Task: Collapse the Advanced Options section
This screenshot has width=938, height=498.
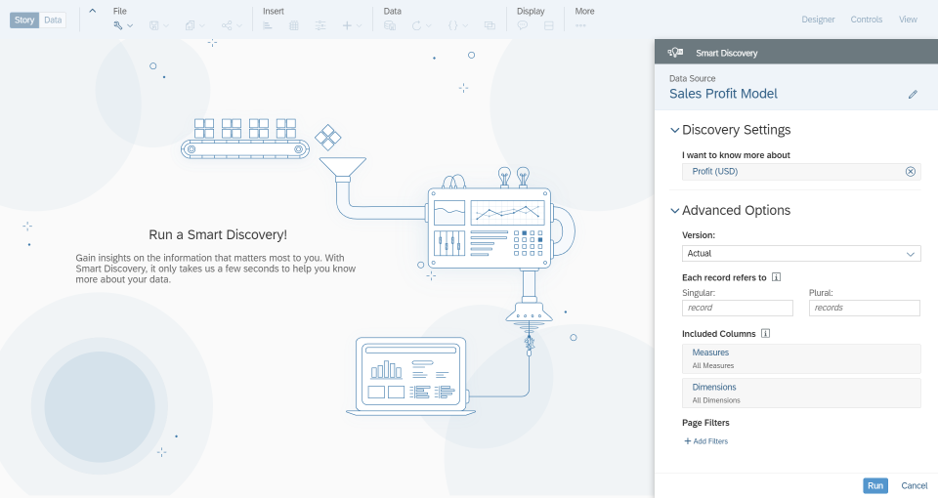Action: coord(674,211)
